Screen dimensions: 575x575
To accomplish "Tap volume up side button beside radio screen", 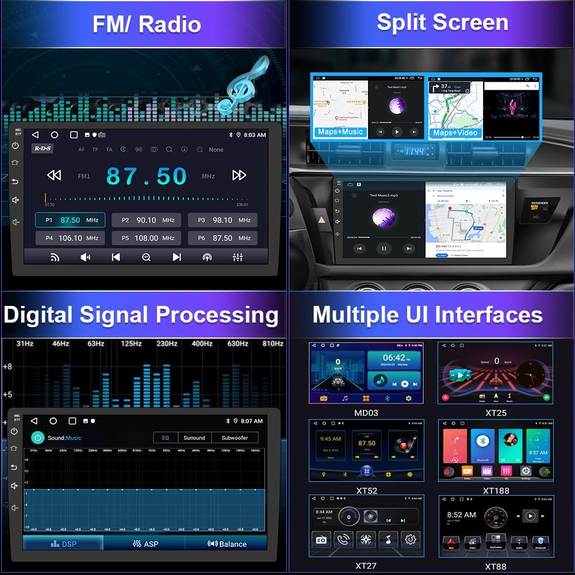I will 16,200.
